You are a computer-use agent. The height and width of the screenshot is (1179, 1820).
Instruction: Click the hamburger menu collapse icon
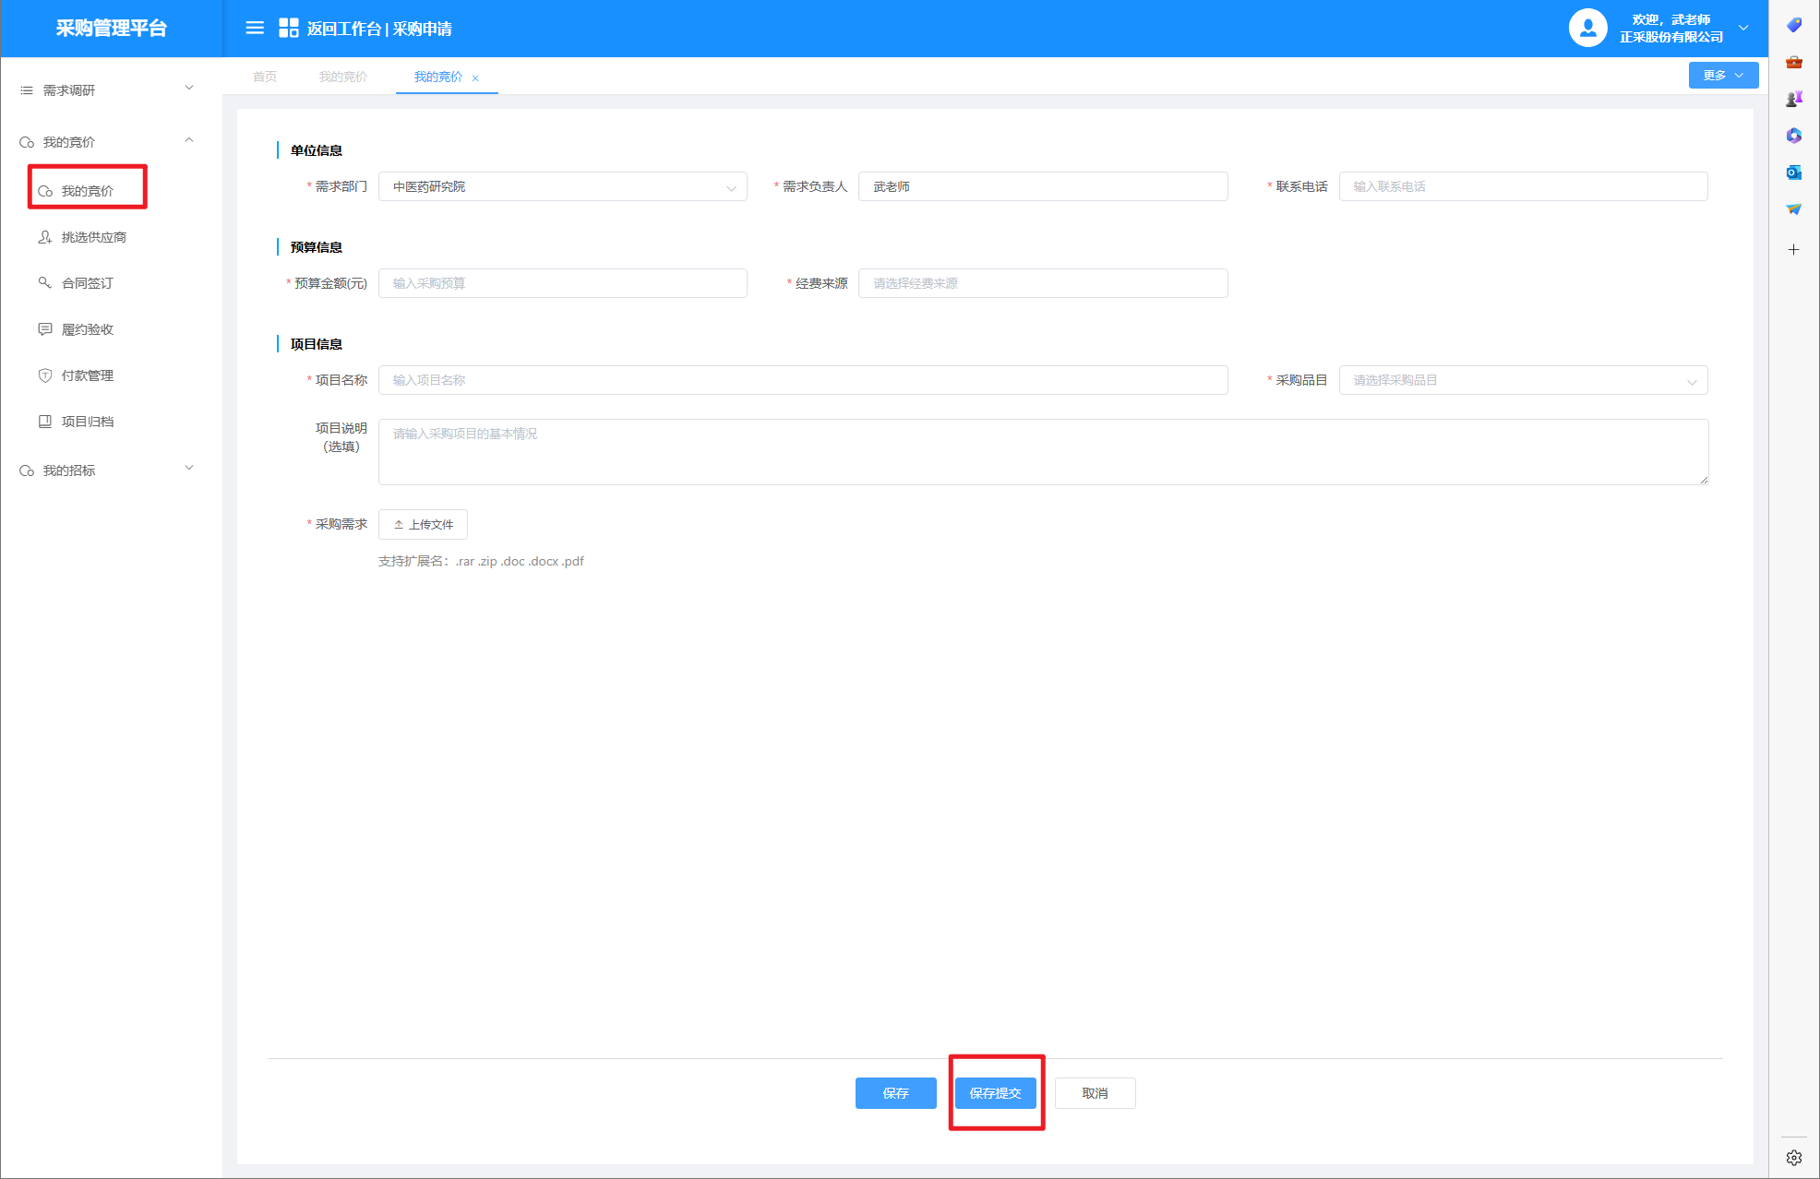click(255, 29)
